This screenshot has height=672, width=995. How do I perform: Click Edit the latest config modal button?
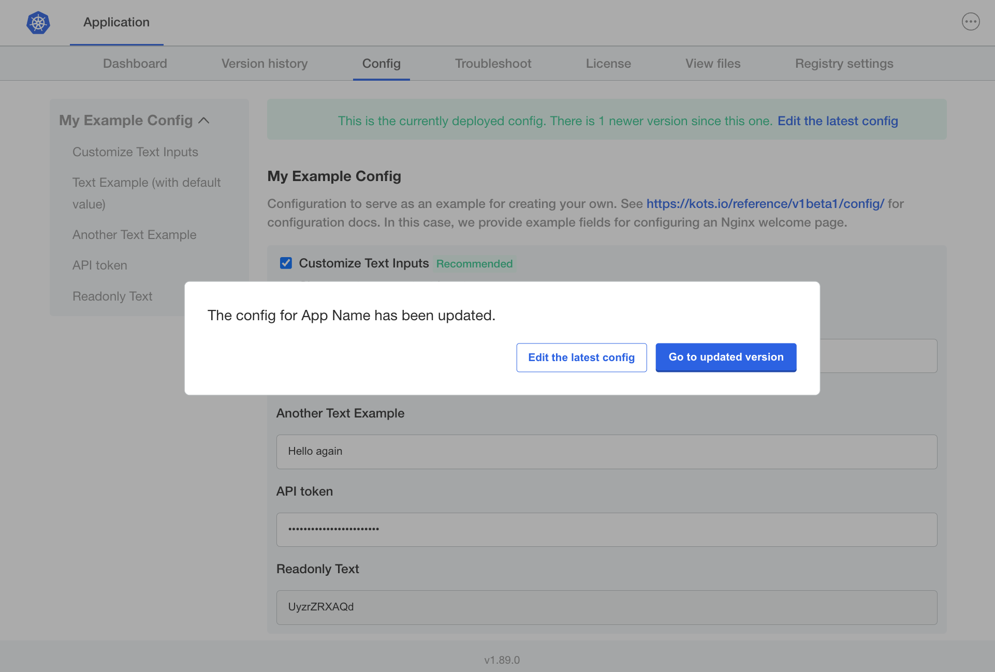(x=581, y=357)
